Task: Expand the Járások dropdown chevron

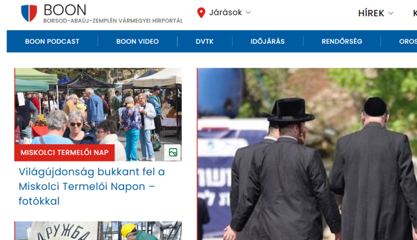Action: tap(248, 12)
